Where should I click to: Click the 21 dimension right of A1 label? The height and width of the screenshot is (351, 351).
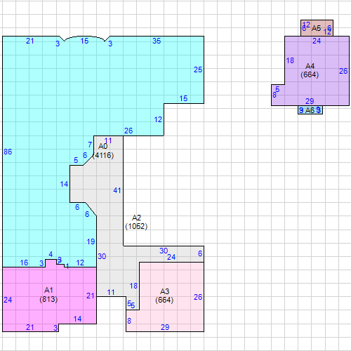coord(91,296)
